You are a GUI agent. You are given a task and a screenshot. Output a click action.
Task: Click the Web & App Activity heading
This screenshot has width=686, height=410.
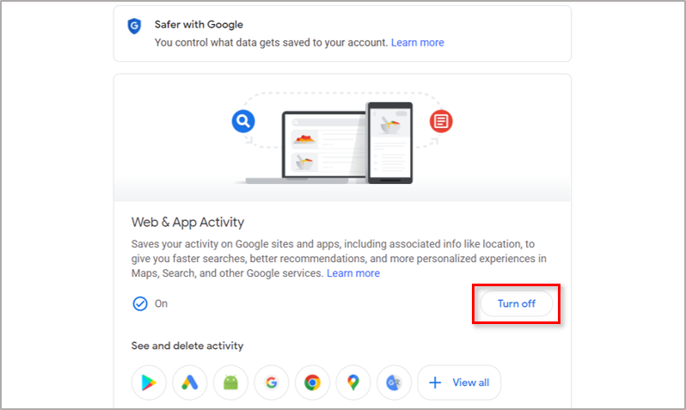click(x=187, y=223)
